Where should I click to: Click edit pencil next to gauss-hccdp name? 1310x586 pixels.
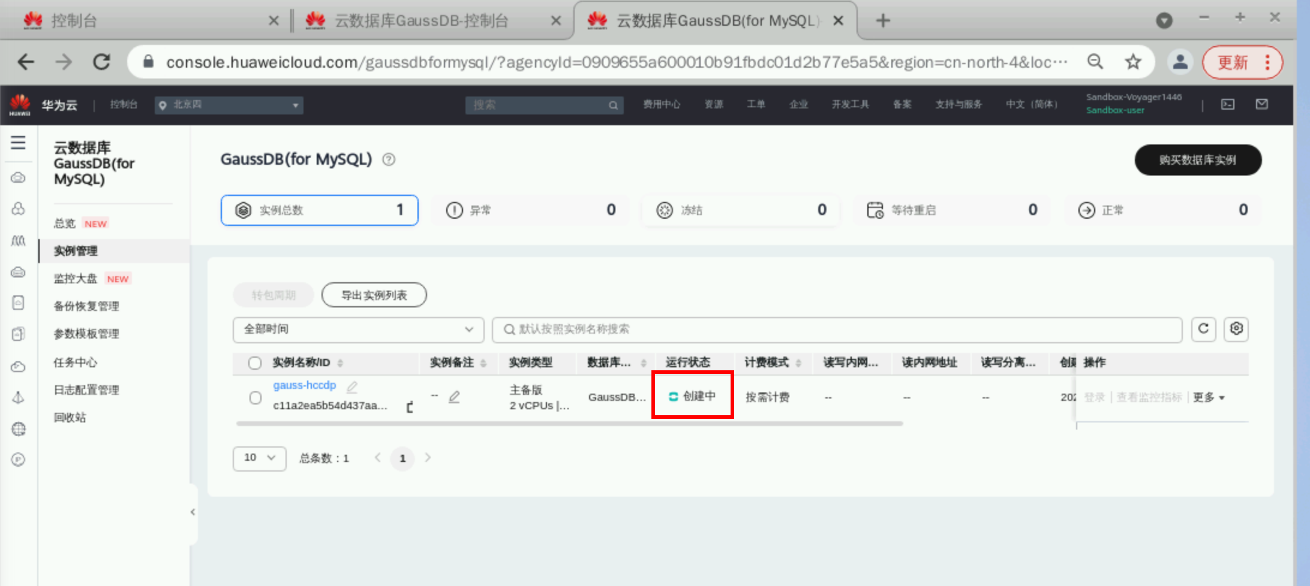tap(352, 386)
